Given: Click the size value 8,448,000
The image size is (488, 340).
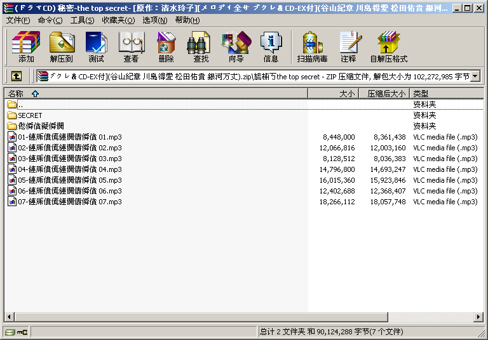Looking at the screenshot, I should click(x=339, y=137).
